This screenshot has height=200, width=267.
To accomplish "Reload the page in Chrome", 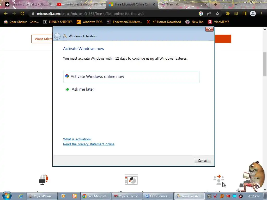I will coord(22,14).
